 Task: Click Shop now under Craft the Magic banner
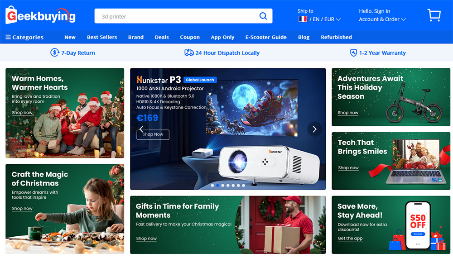tap(22, 208)
